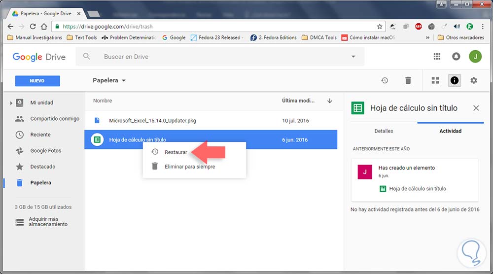Screen dimensions: 493x274
Task: Open Drive settings gear
Action: coord(473,80)
